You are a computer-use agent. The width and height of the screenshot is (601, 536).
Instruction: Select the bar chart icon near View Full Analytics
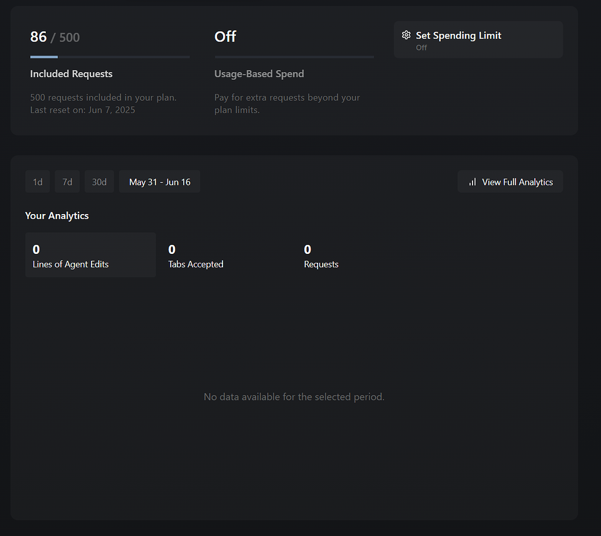tap(472, 182)
